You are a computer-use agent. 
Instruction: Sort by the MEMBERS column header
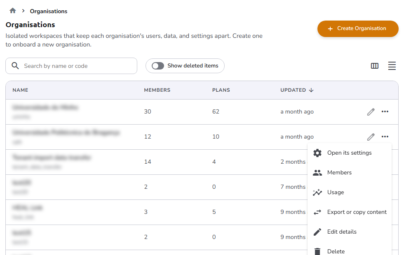157,90
